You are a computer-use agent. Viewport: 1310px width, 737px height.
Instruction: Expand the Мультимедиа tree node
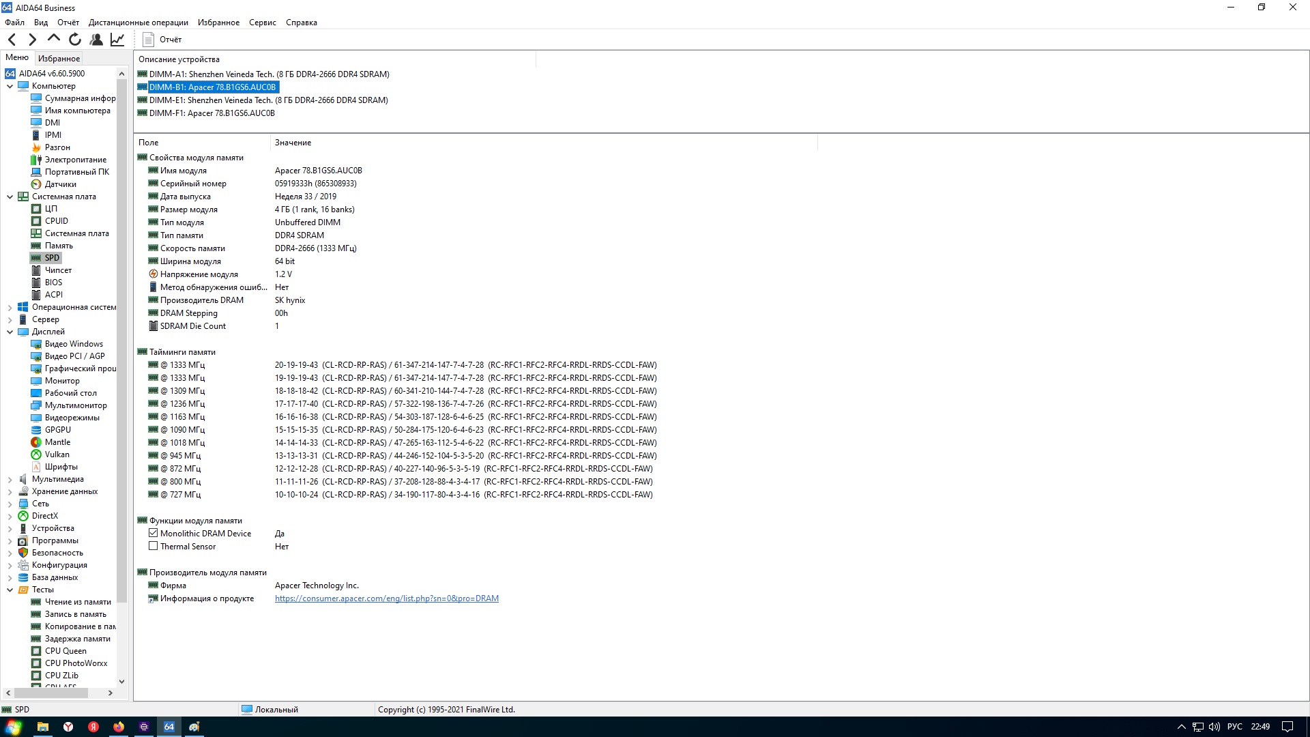pyautogui.click(x=10, y=480)
